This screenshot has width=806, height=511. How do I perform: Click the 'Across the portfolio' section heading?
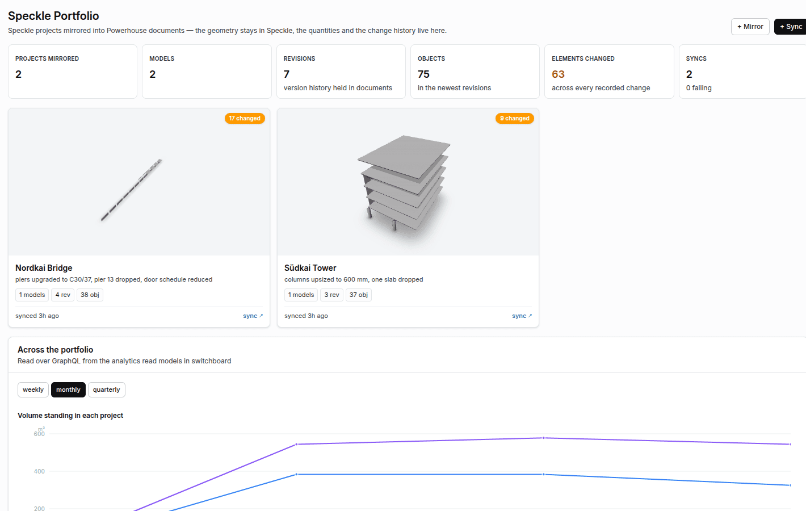coord(55,350)
